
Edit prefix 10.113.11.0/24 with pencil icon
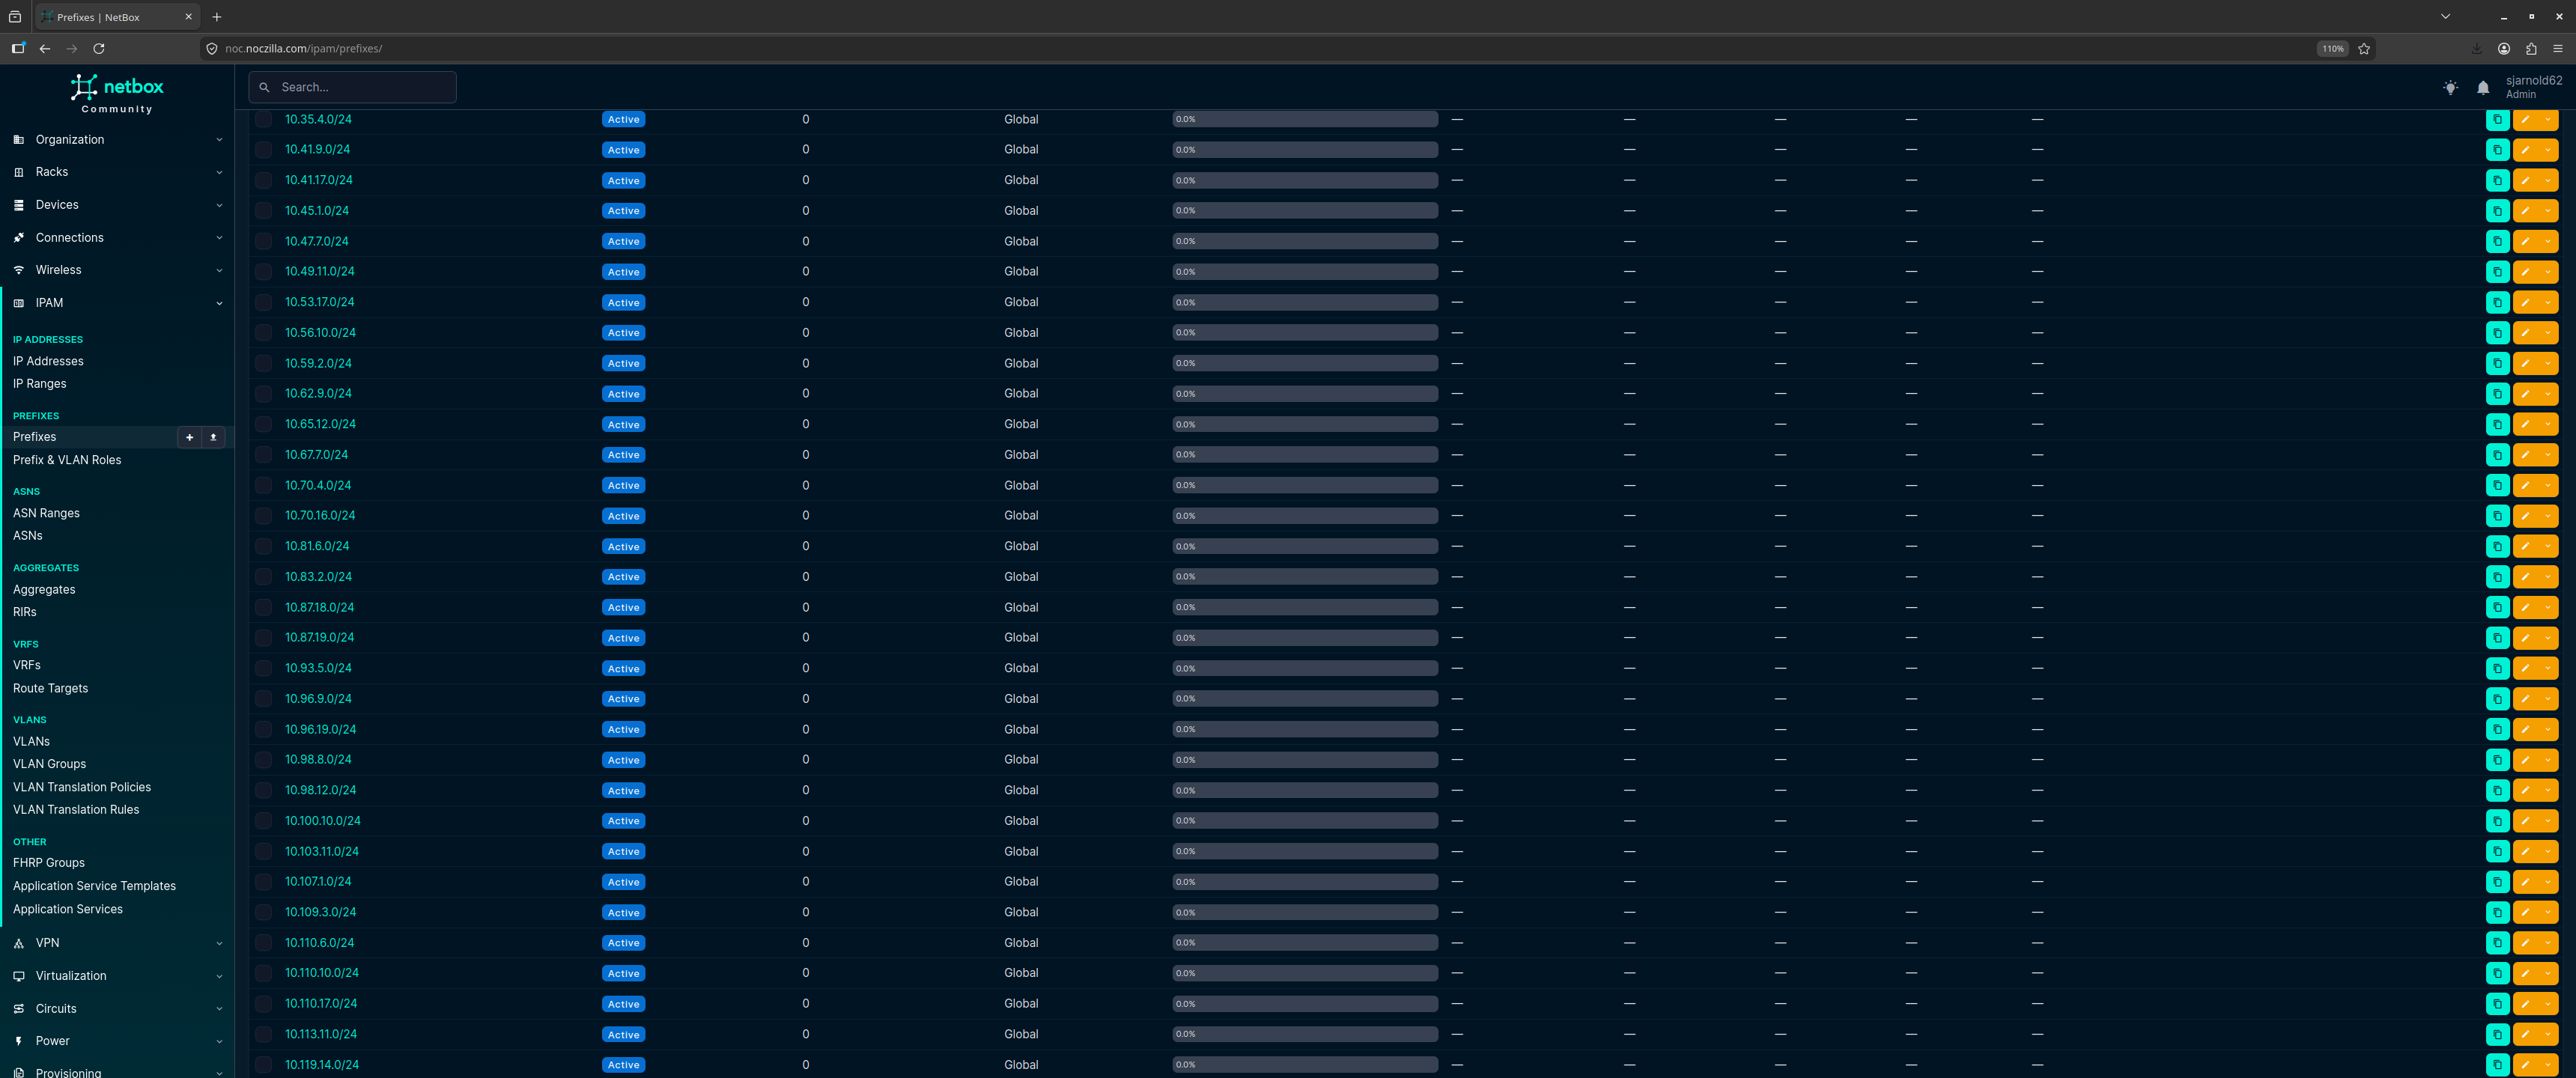tap(2524, 1034)
